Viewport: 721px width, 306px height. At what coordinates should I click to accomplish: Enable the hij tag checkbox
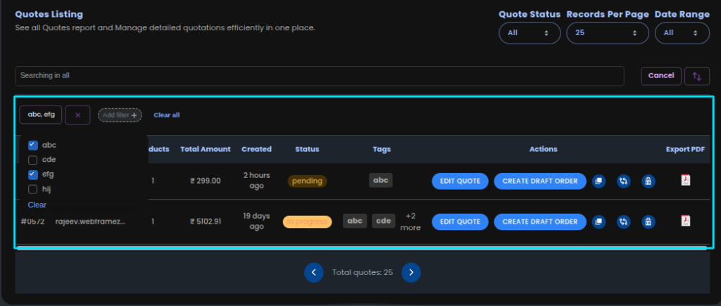(32, 189)
